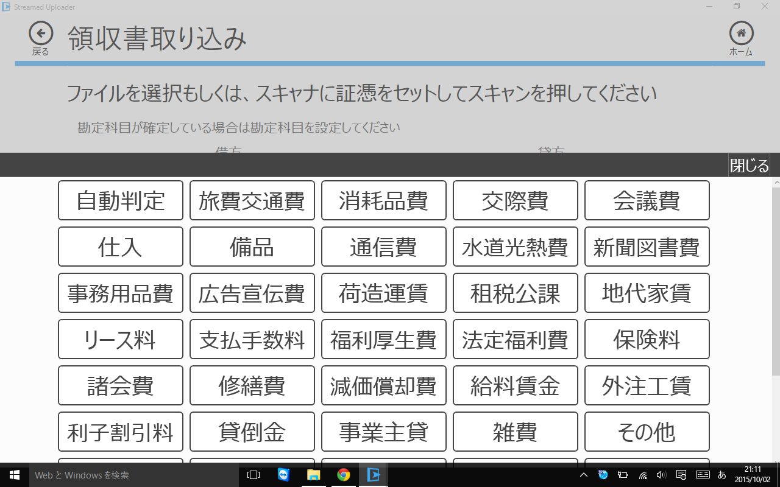780x487 pixels.
Task: Open Google Chrome from the taskbar
Action: coord(343,474)
